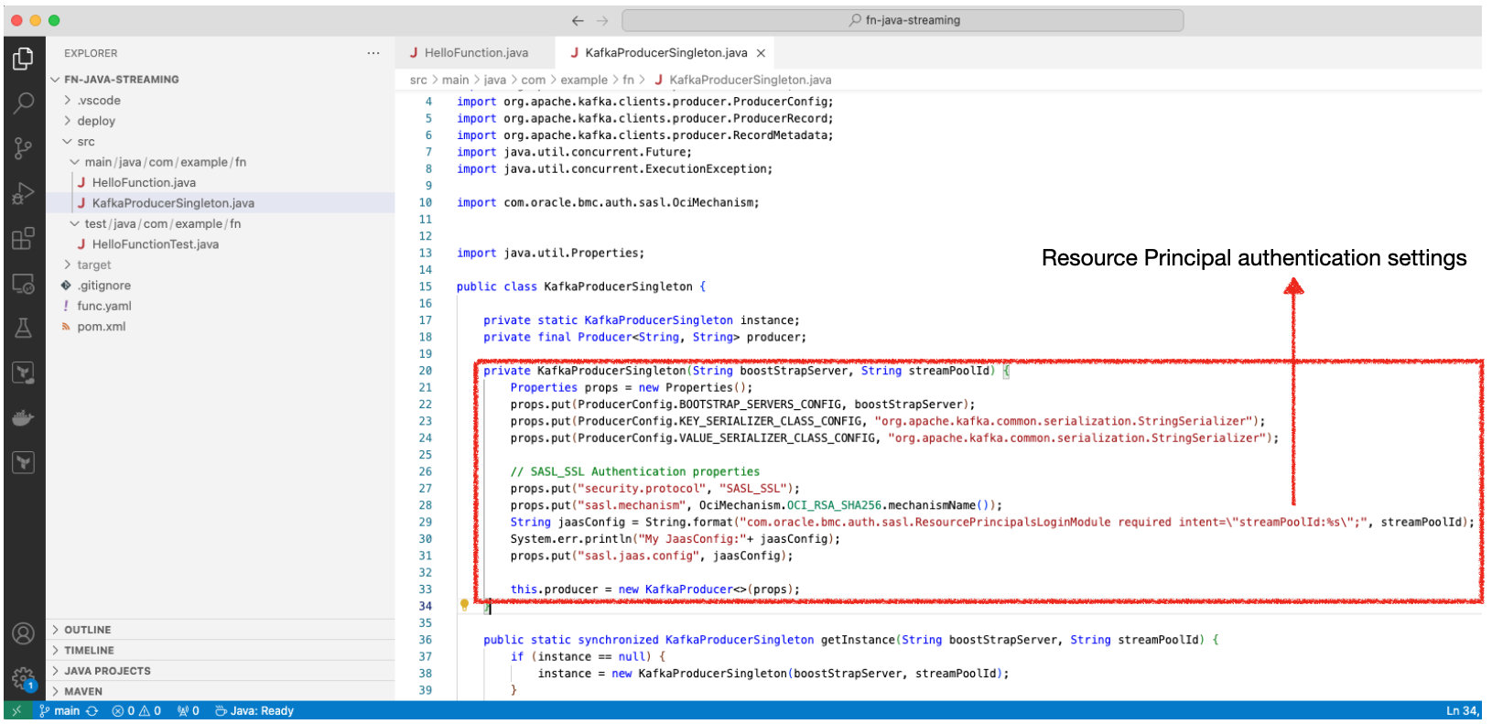This screenshot has height=724, width=1492.
Task: Close the KafkaProducerSingleton.java tab
Action: (x=761, y=53)
